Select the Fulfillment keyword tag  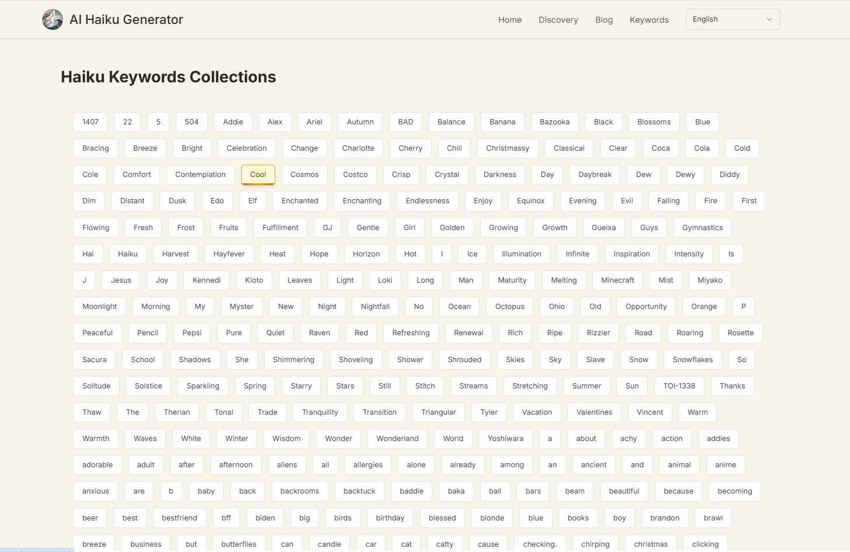click(280, 228)
